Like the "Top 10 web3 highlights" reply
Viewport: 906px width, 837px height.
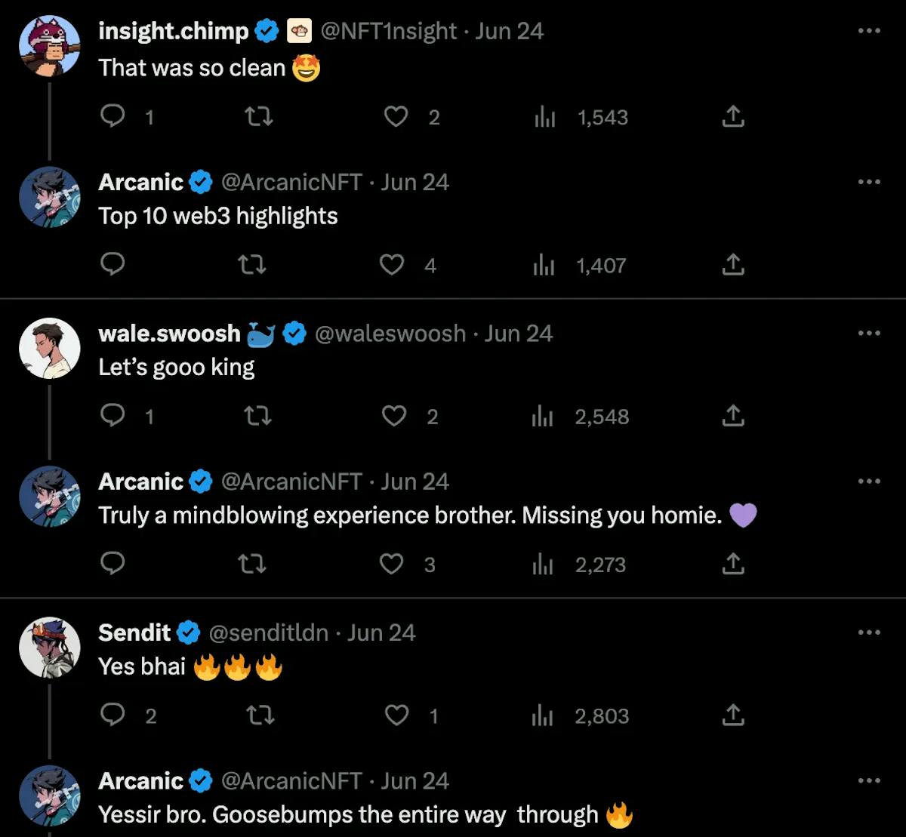coord(391,265)
